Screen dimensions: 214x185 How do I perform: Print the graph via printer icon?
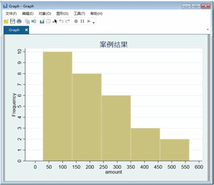click(19, 21)
